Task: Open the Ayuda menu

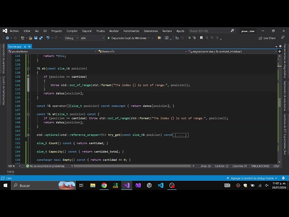Action: coord(180,31)
